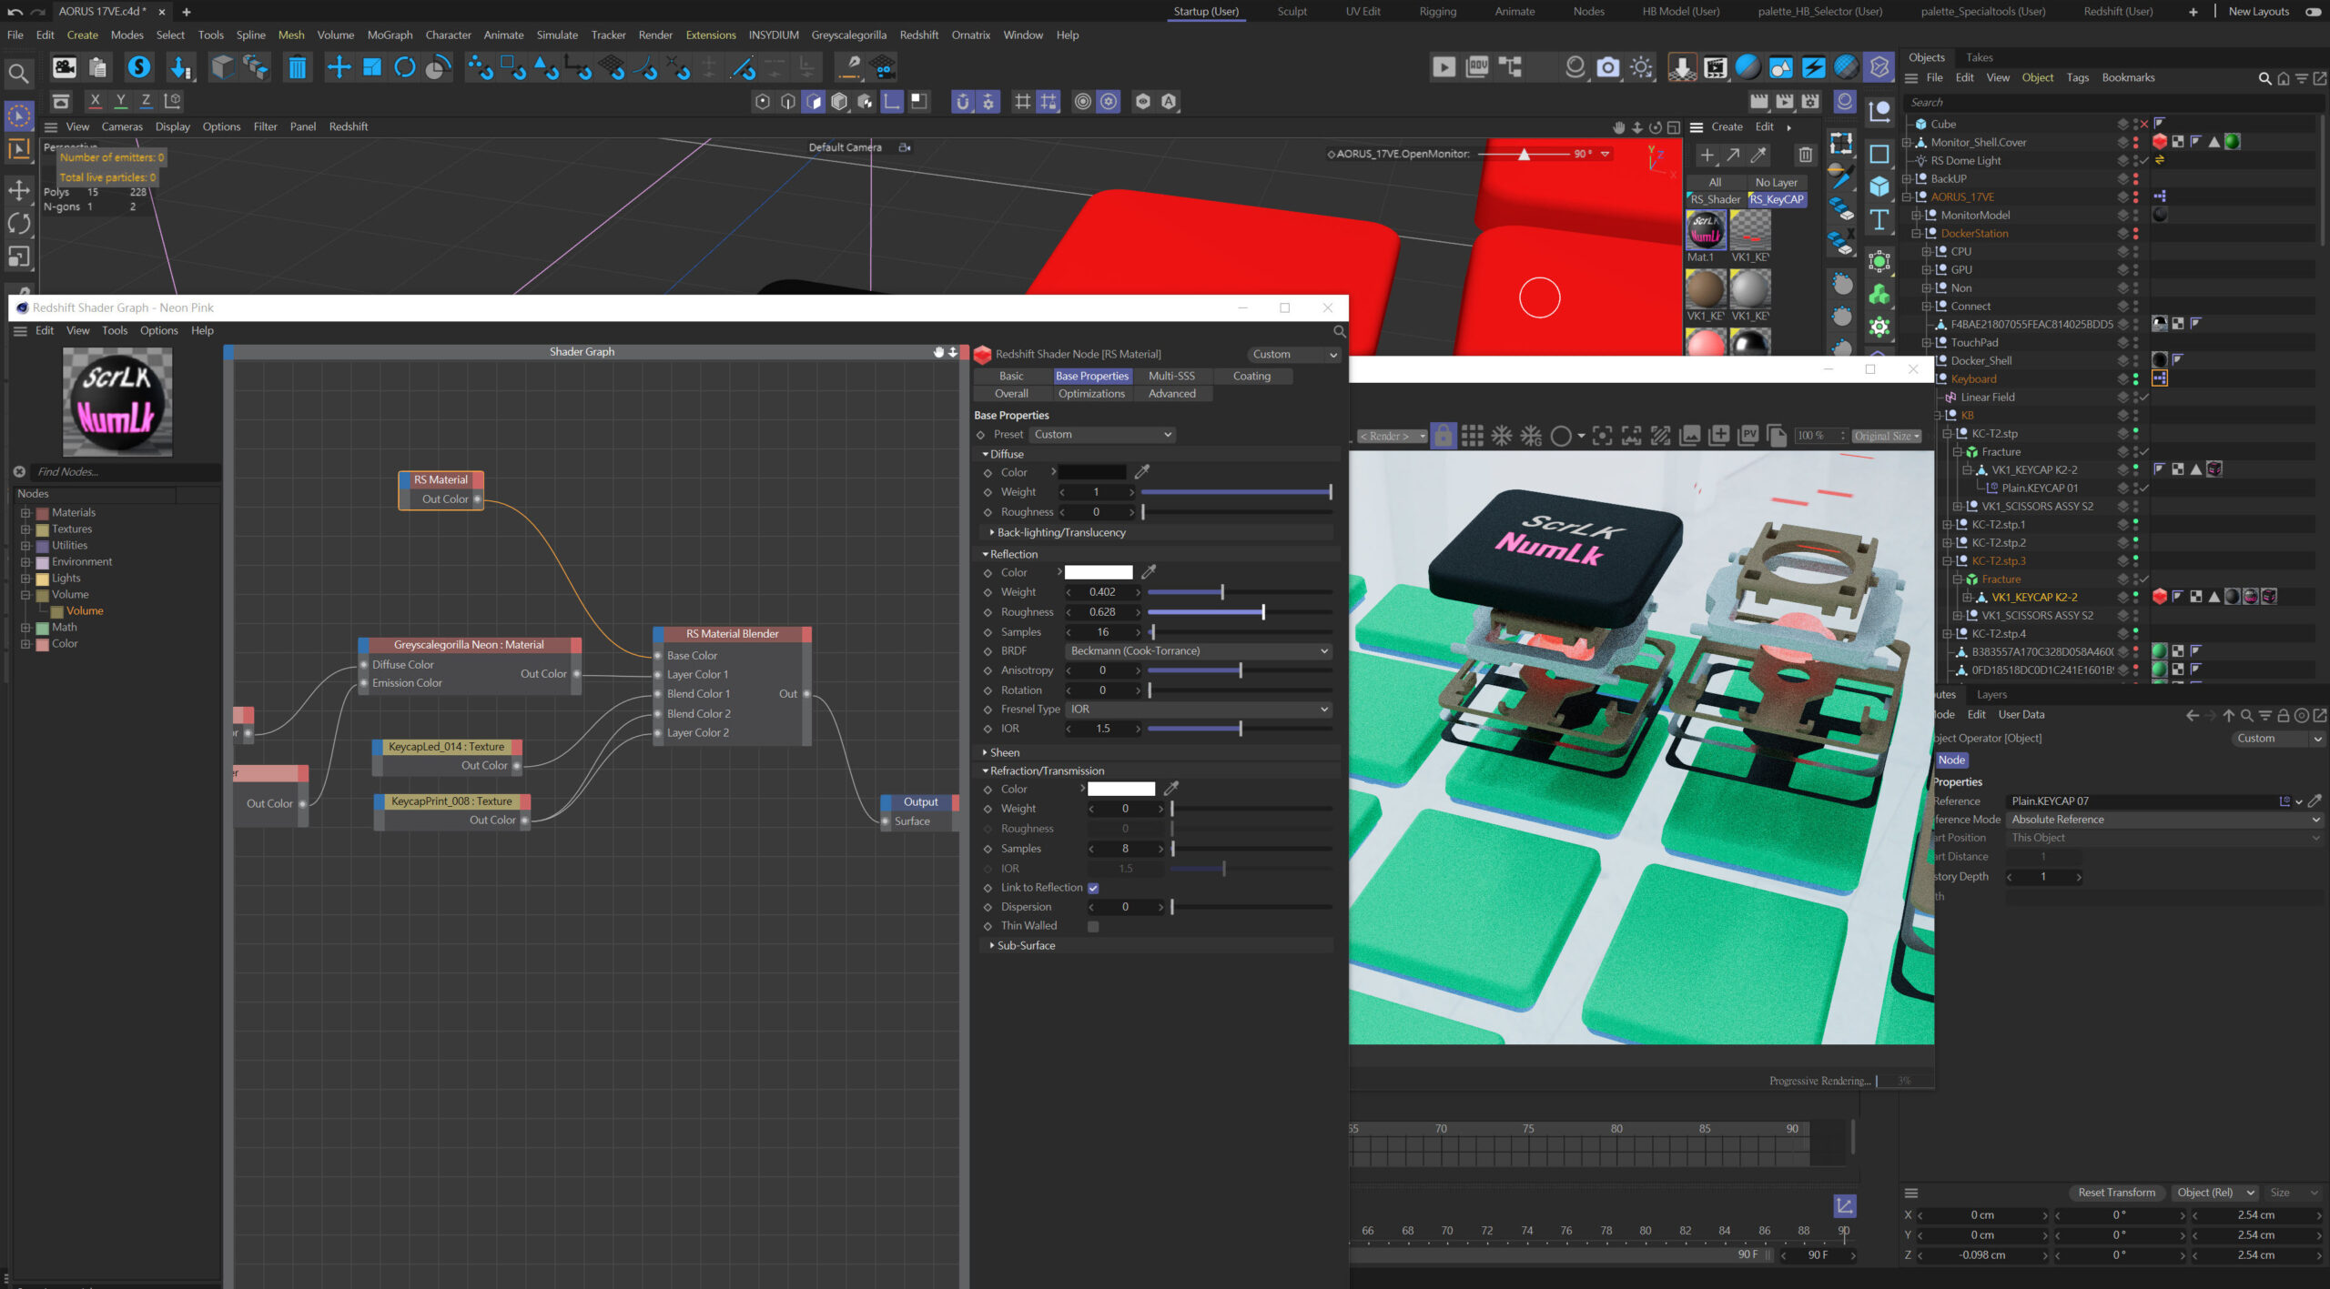Open the MoGraph menu
This screenshot has height=1289, width=2330.
point(390,35)
